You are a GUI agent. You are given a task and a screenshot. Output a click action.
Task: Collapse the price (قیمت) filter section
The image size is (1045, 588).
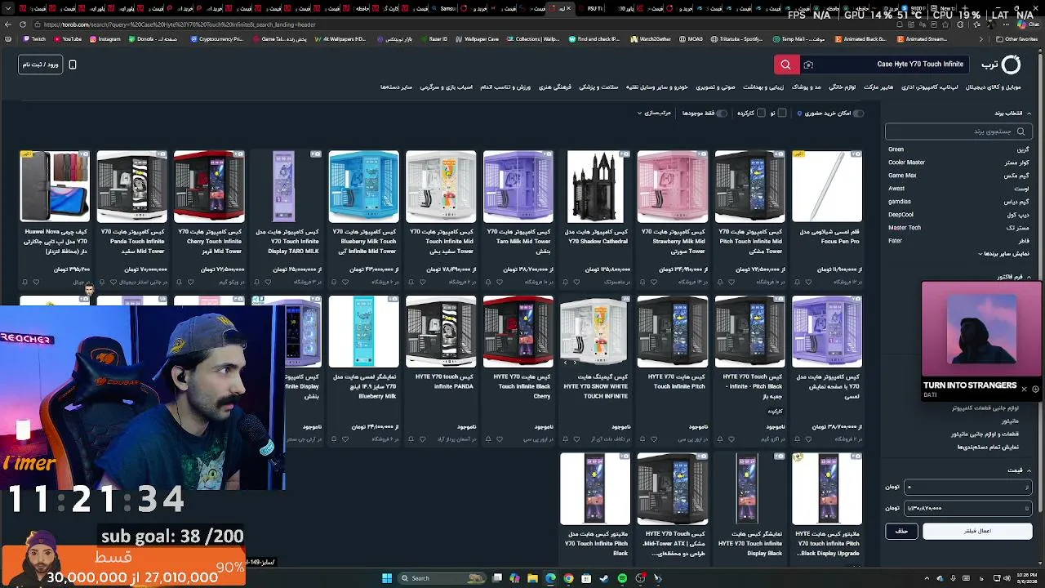pos(1017,470)
